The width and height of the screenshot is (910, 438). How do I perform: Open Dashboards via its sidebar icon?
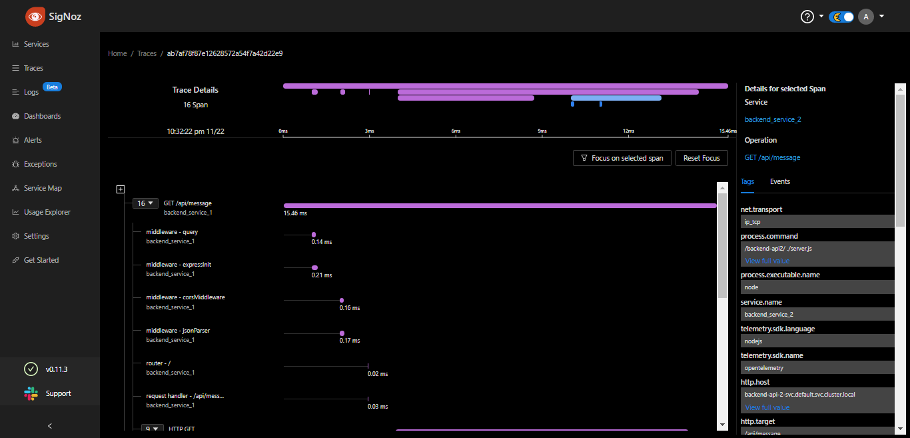point(15,116)
